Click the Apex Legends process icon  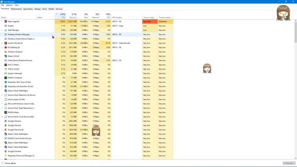click(x=6, y=22)
